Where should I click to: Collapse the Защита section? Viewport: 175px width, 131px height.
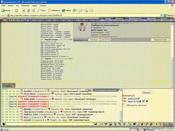click(x=42, y=59)
